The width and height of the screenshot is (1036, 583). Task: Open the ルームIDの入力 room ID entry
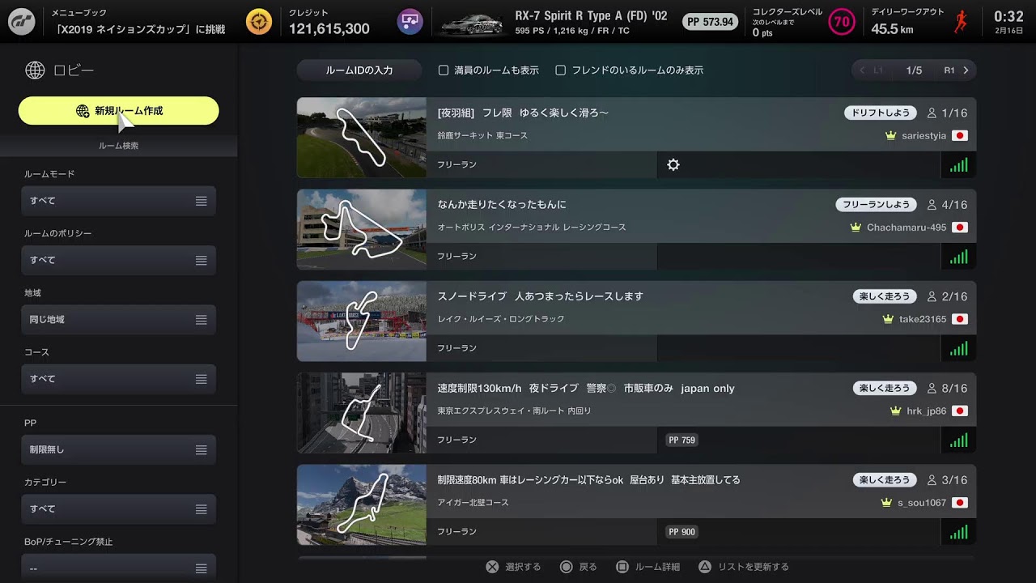coord(359,70)
